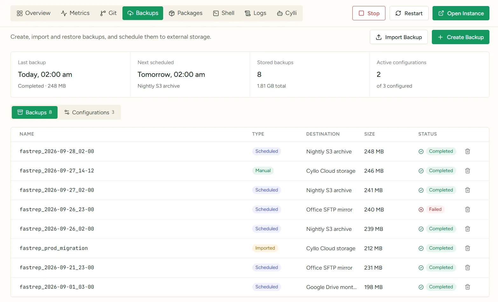498x302 pixels.
Task: Click trash icon for fastrep_2026-09-27_14-12
Action: click(x=467, y=171)
